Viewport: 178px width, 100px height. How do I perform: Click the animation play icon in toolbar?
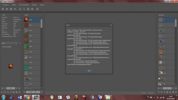point(32,9)
